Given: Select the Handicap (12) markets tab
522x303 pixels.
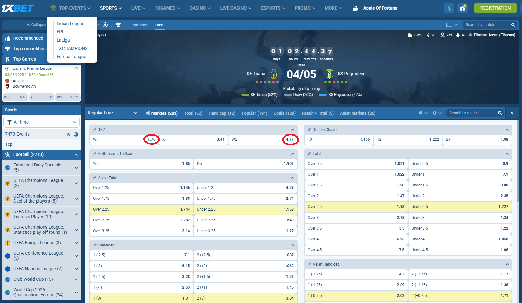Looking at the screenshot, I should (x=222, y=113).
